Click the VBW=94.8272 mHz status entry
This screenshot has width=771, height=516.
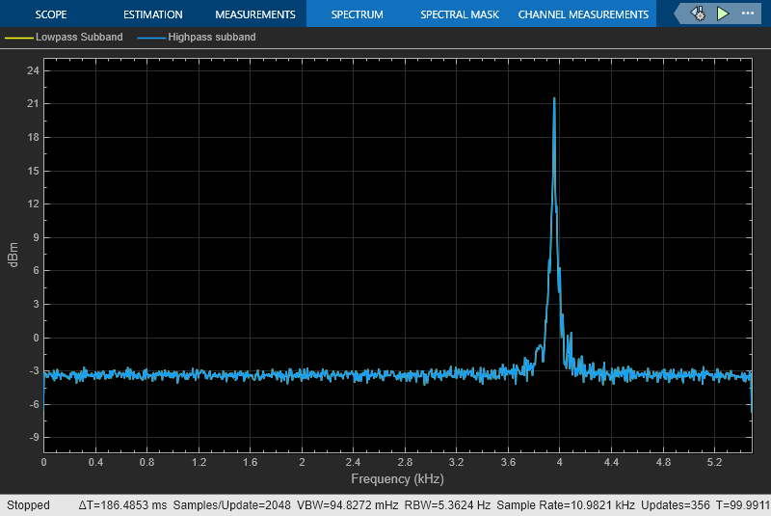(348, 505)
